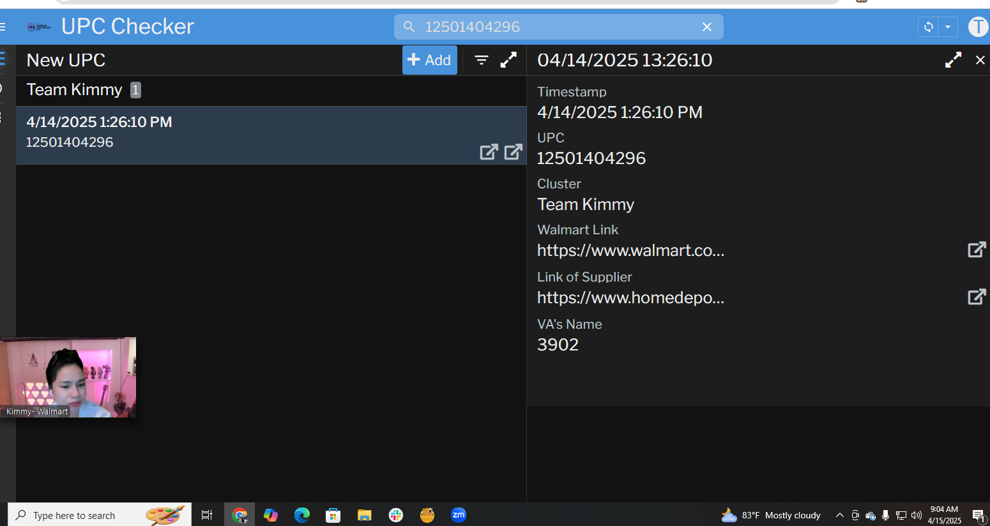Image resolution: width=990 pixels, height=526 pixels.
Task: Expand the detail panel to fullscreen
Action: (953, 60)
